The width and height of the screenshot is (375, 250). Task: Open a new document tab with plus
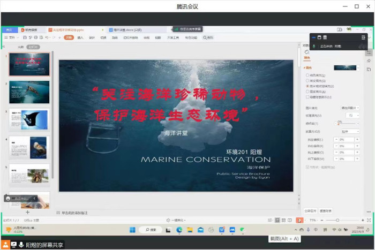point(172,29)
